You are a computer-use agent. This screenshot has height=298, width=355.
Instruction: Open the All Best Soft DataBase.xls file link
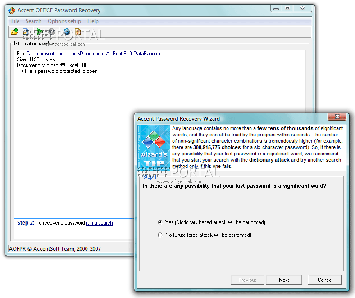94,54
